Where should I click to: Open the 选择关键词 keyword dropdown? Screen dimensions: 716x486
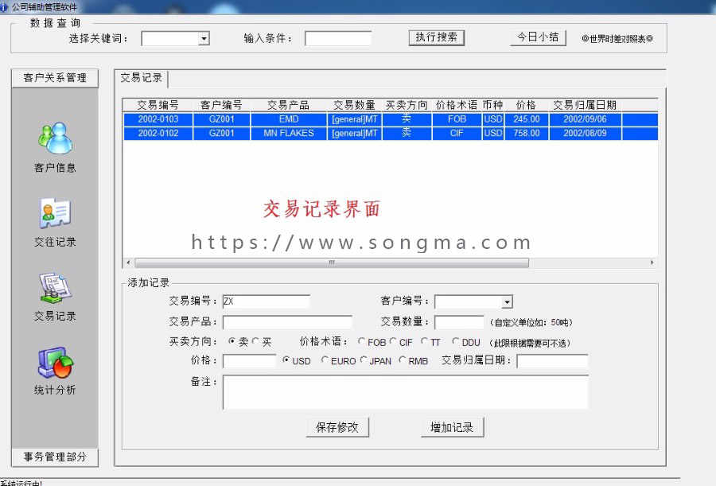coord(204,38)
